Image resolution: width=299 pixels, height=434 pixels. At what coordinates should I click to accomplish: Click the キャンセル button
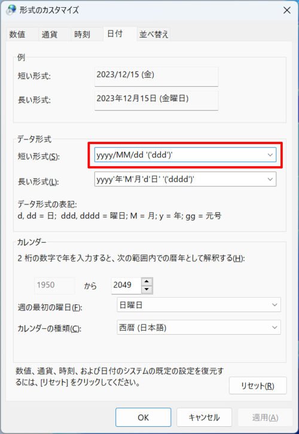pos(204,417)
